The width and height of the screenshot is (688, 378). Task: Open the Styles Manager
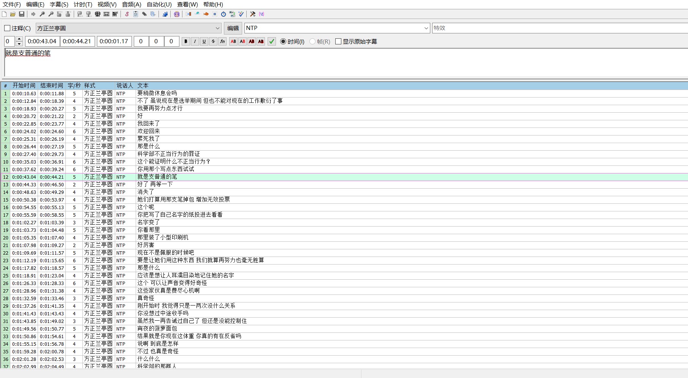point(127,14)
